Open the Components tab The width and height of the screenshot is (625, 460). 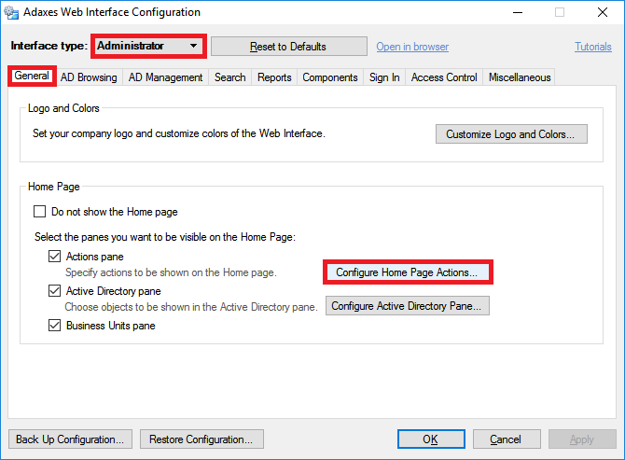pos(330,77)
